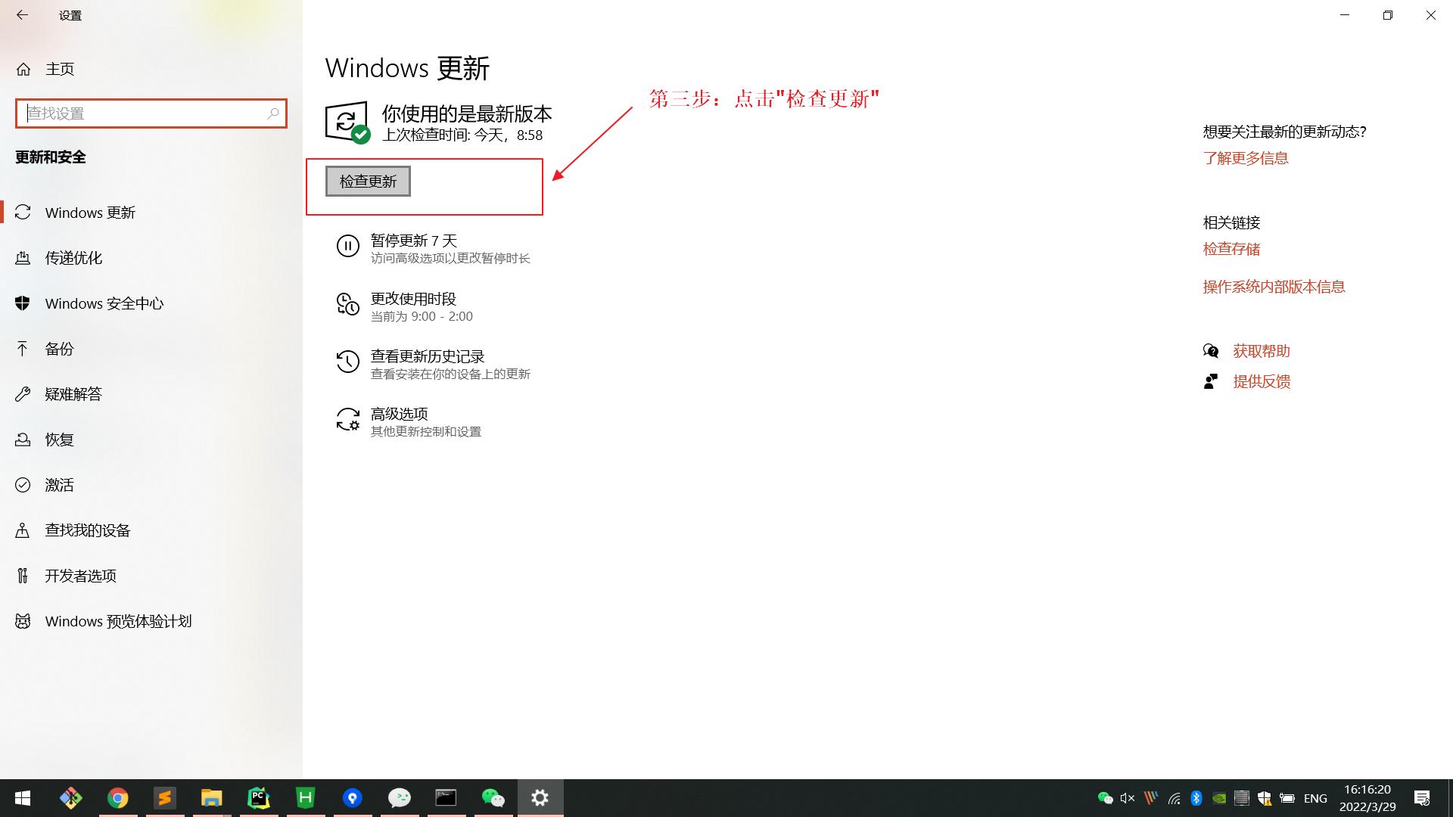Viewport: 1453px width, 817px height.
Task: Go to 主页 in the sidebar
Action: pos(60,69)
